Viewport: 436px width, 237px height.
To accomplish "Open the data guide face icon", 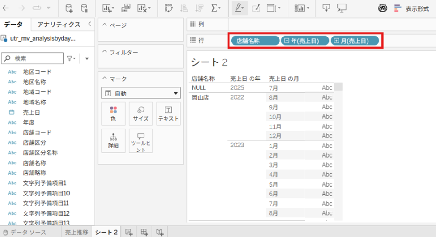I will point(383,8).
